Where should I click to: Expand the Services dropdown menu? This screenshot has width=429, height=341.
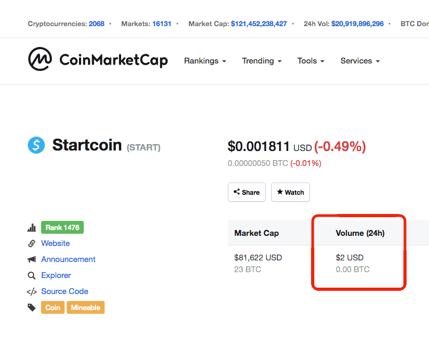[x=360, y=61]
